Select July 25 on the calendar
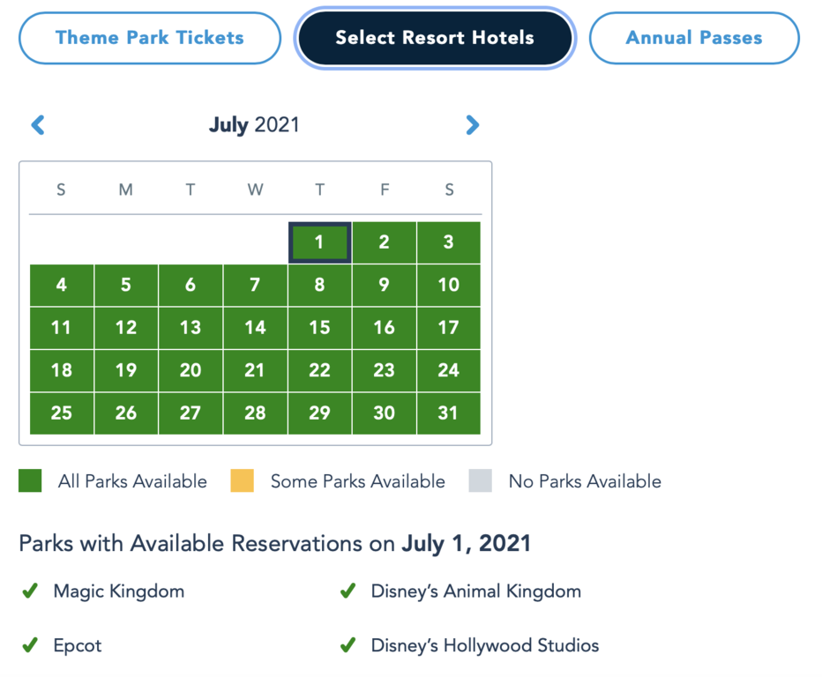 pos(61,413)
